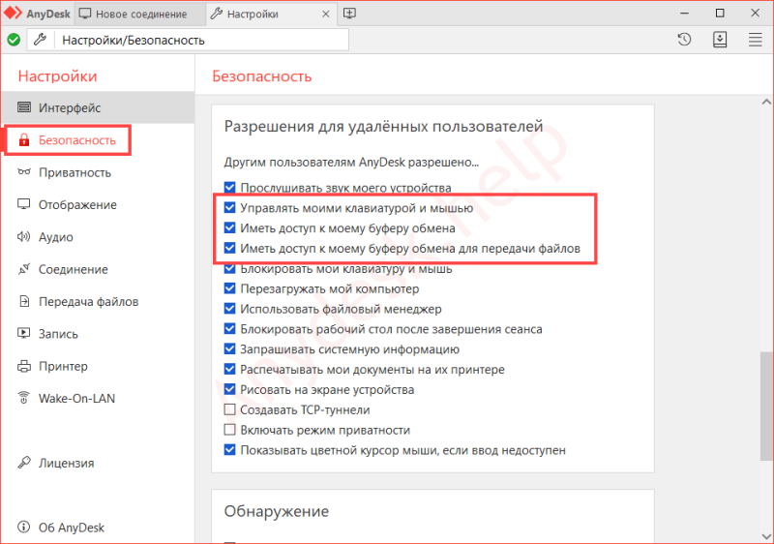Screen dimensions: 774x544
Task: Open the new tab plus icon
Action: [x=349, y=14]
